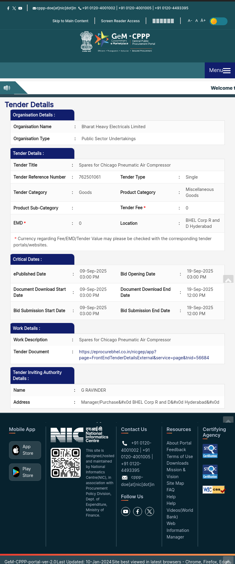Image resolution: width=235 pixels, height=564 pixels.
Task: Decrease font size with A- control
Action: (190, 21)
